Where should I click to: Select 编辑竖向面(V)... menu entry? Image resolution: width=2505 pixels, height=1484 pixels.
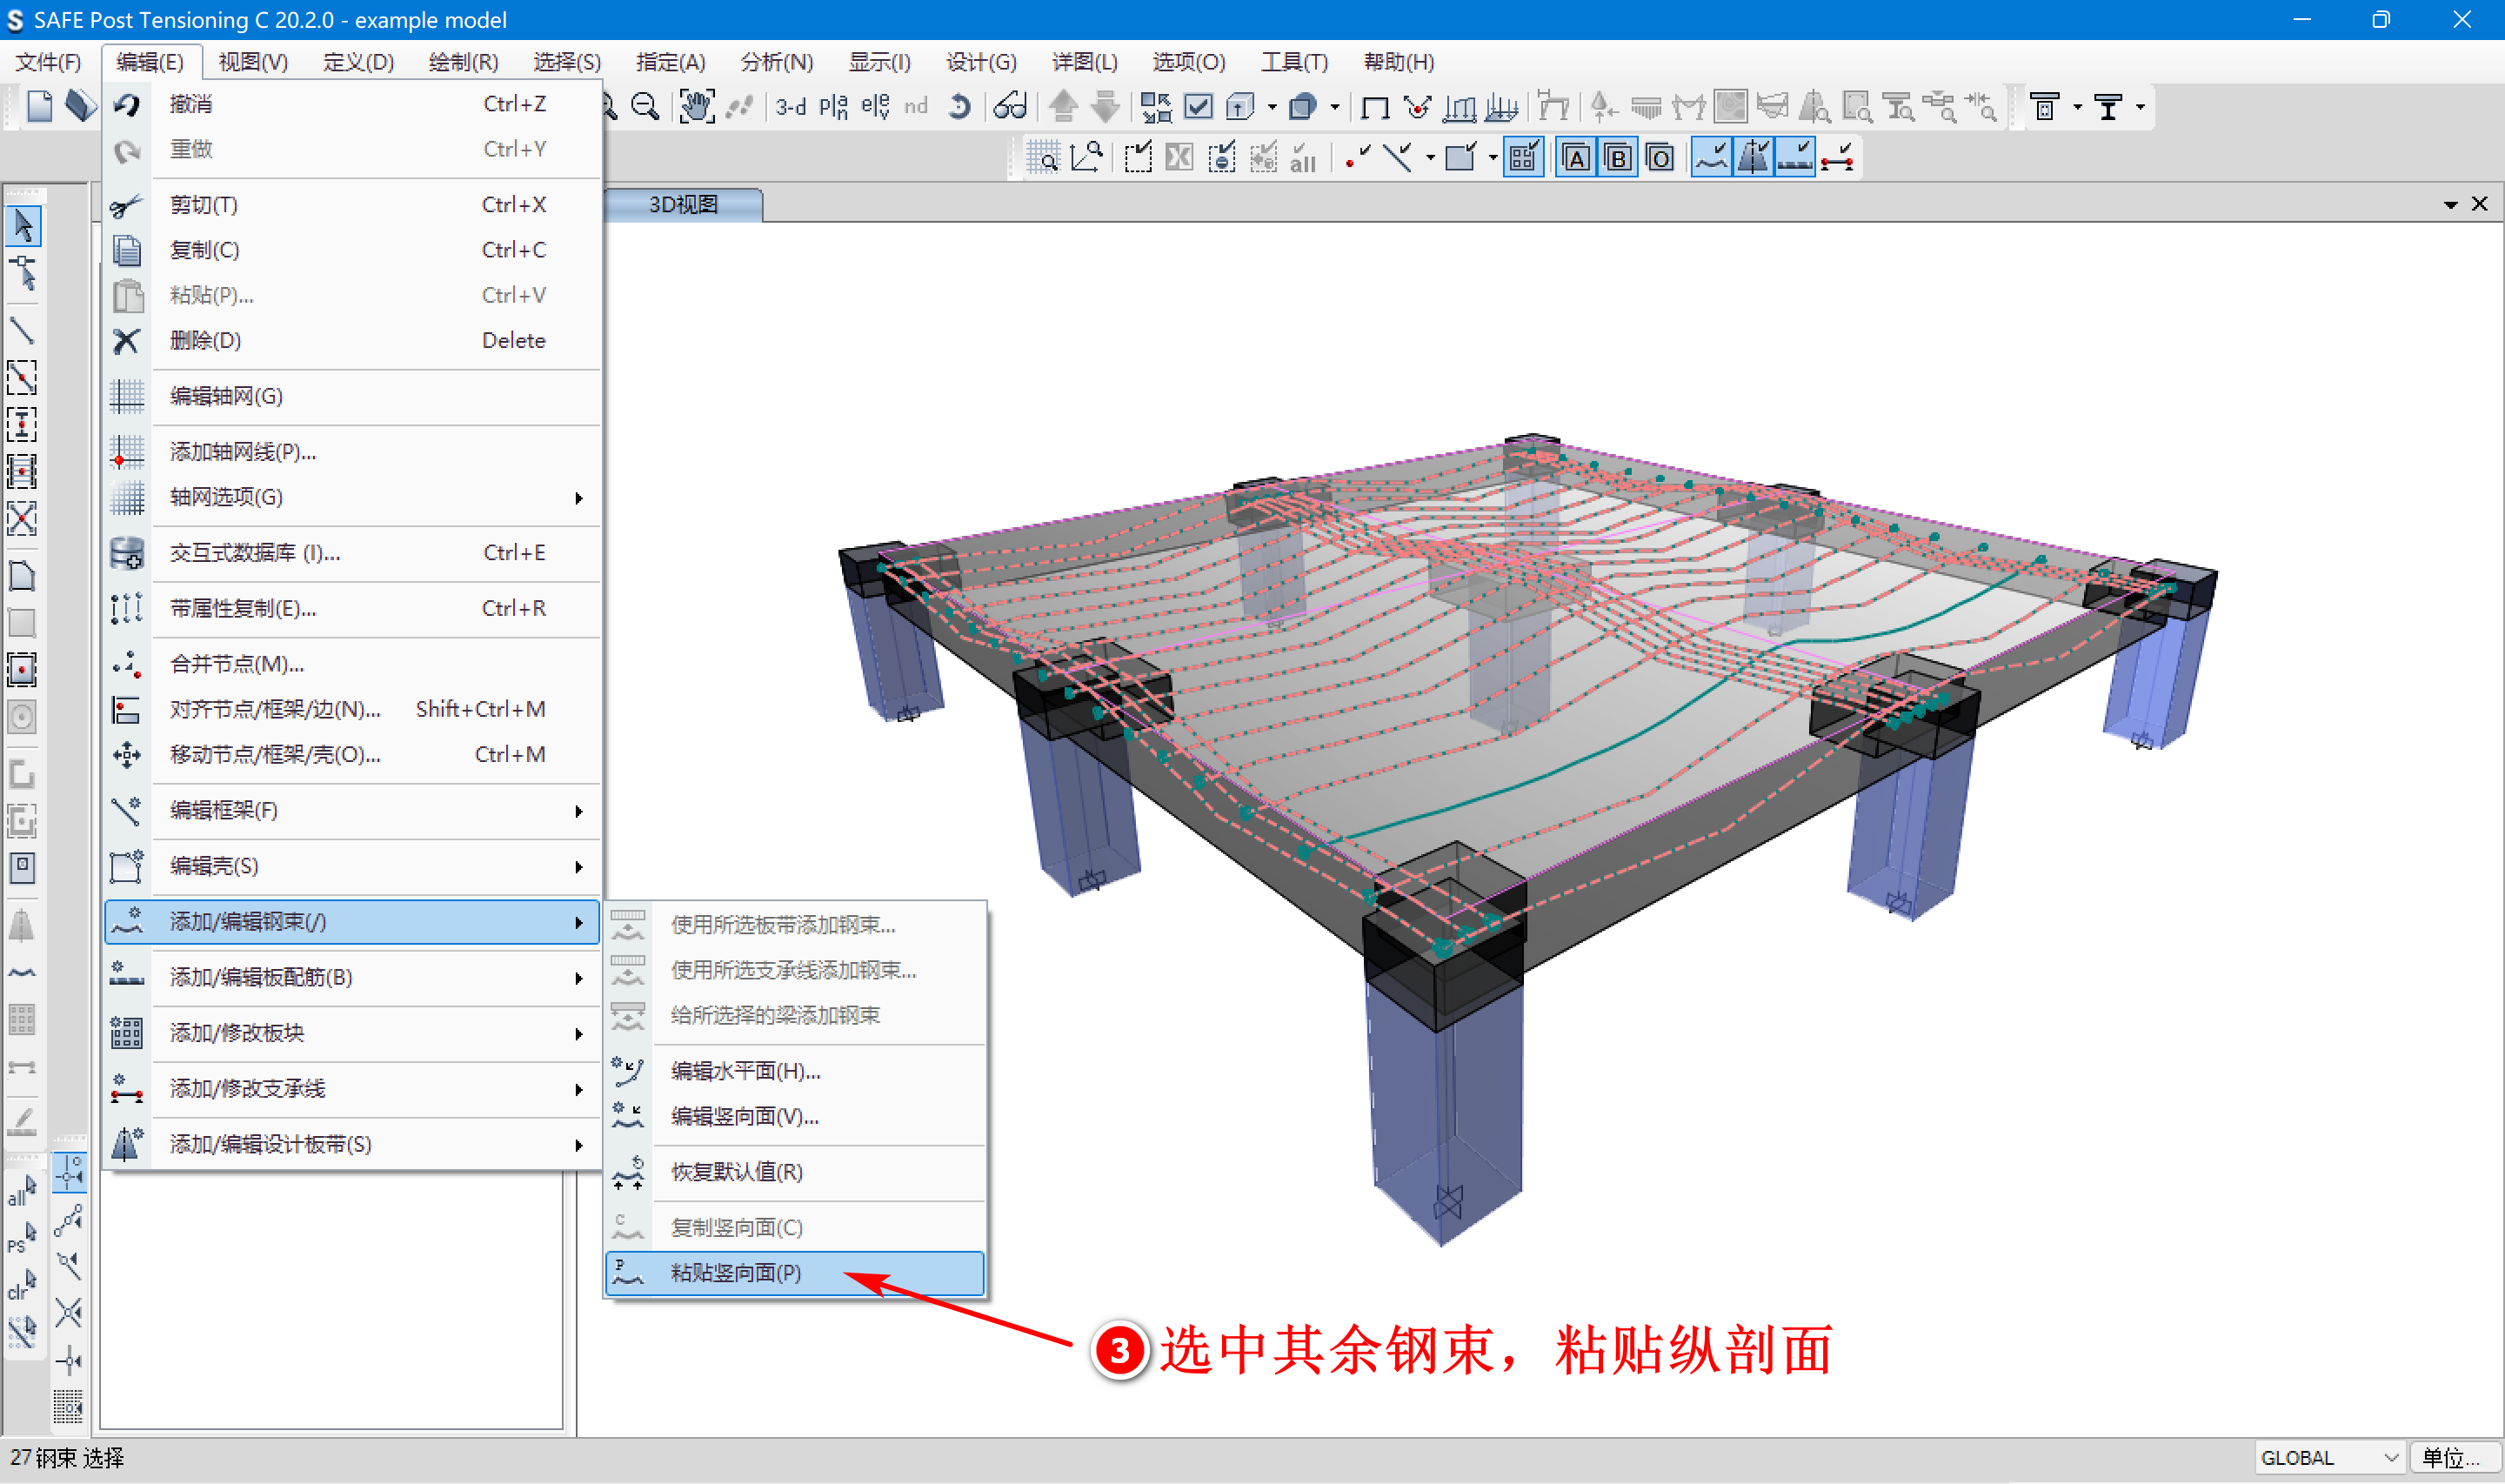(x=744, y=1116)
